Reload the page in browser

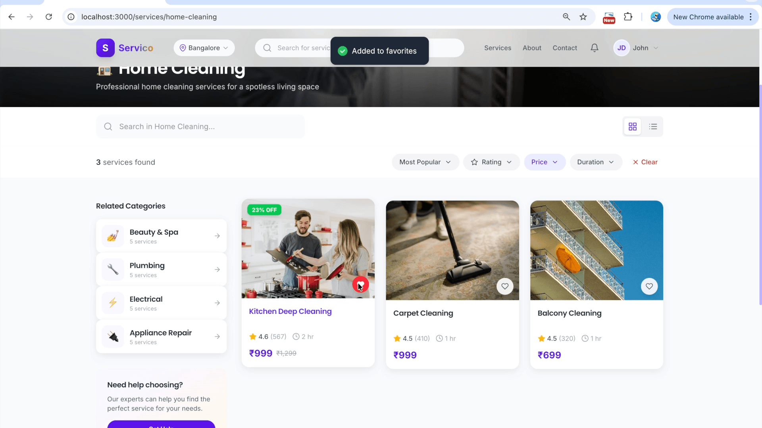[49, 17]
